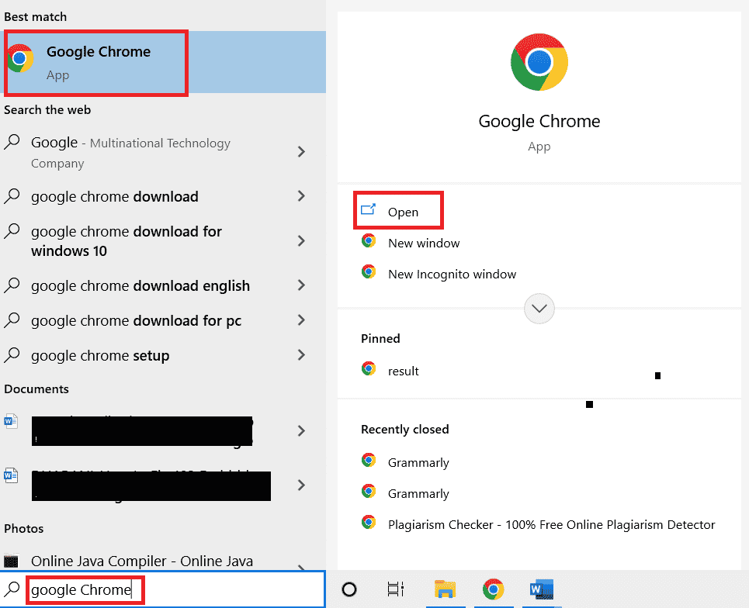Click the Chrome icon beside New Incognito window

click(369, 273)
